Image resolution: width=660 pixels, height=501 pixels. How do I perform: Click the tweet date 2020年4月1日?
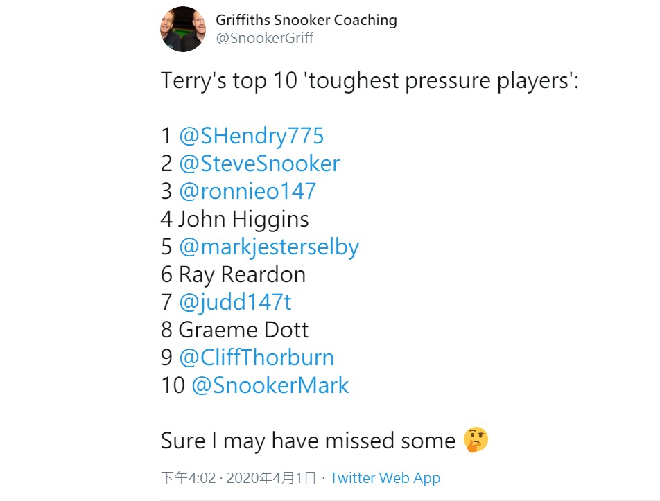pyautogui.click(x=271, y=478)
